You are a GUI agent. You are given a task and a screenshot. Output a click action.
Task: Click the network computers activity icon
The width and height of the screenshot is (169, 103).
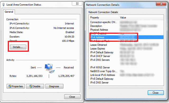[x=50, y=68]
